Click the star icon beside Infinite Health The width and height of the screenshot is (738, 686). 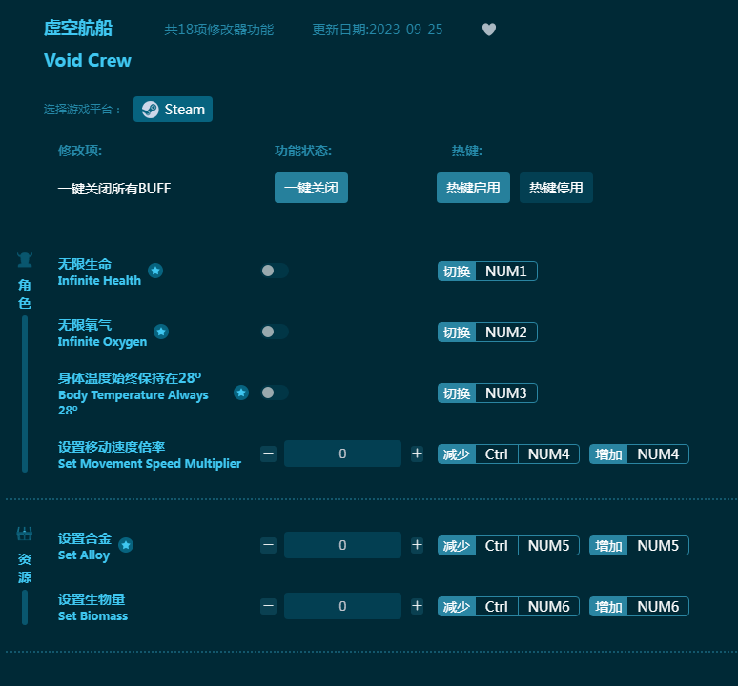155,271
